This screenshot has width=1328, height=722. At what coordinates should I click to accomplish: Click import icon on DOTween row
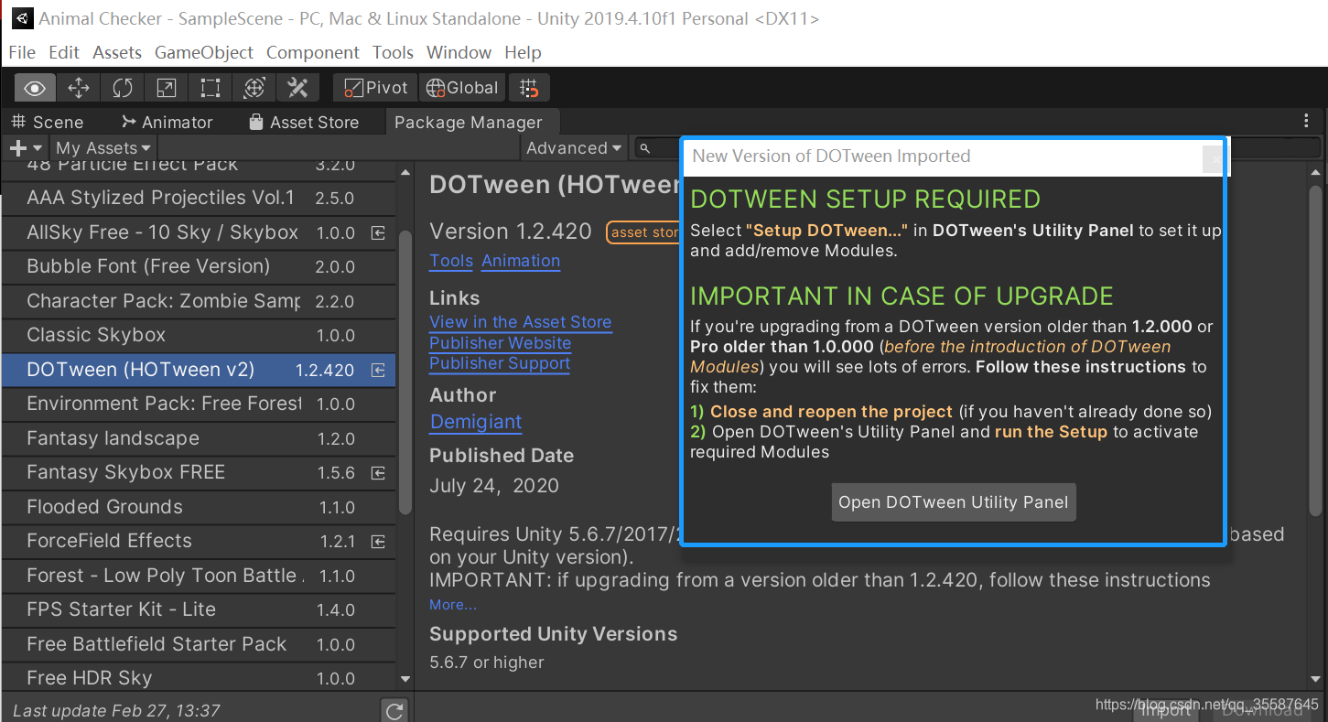tap(378, 371)
